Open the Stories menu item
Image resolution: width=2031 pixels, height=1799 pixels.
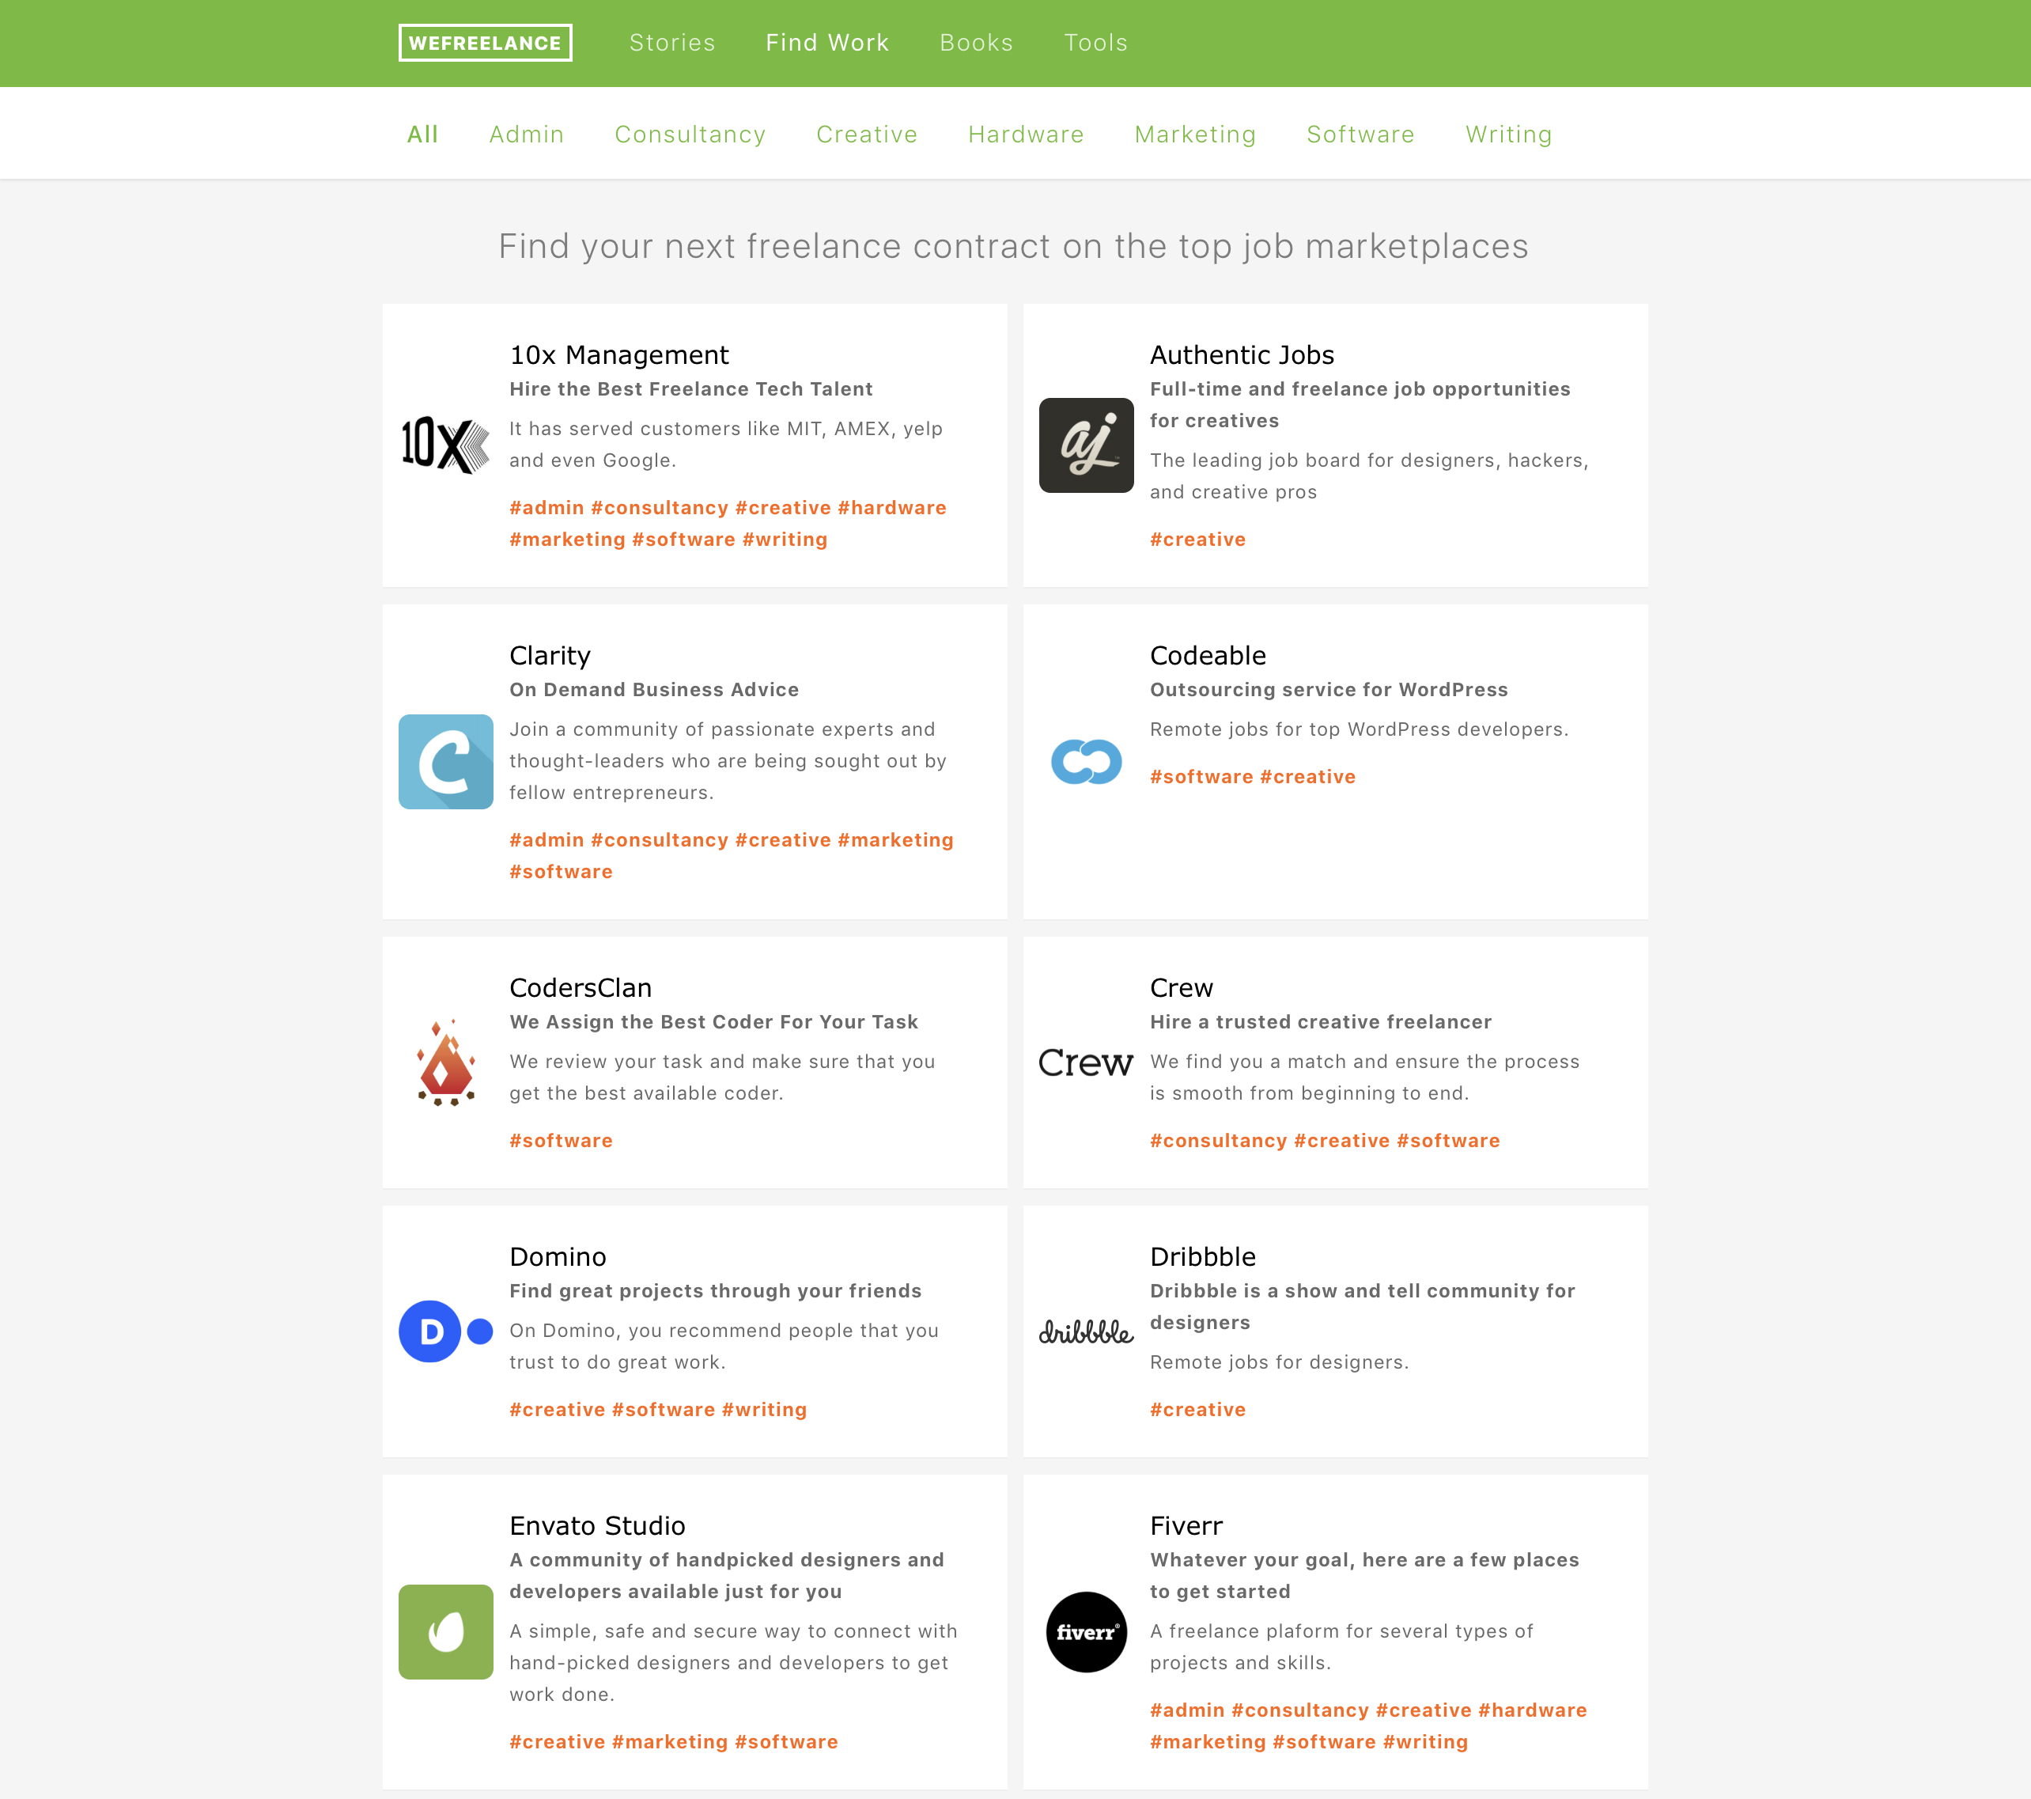[x=671, y=43]
